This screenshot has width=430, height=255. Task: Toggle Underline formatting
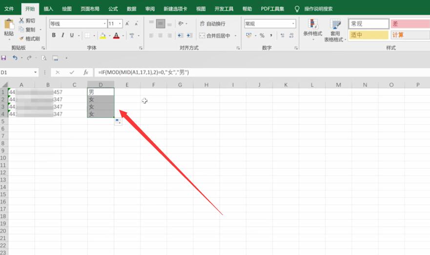coord(72,35)
